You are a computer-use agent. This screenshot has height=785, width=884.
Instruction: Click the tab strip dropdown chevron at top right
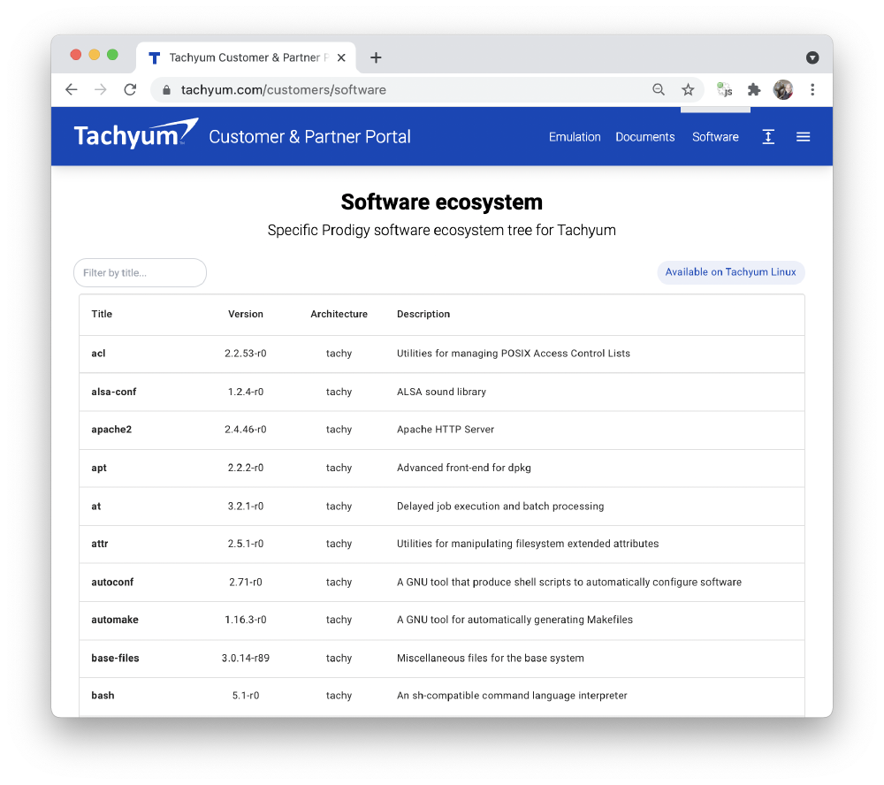pos(812,57)
